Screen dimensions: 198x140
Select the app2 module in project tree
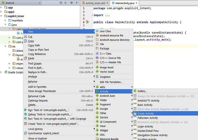point(11,12)
